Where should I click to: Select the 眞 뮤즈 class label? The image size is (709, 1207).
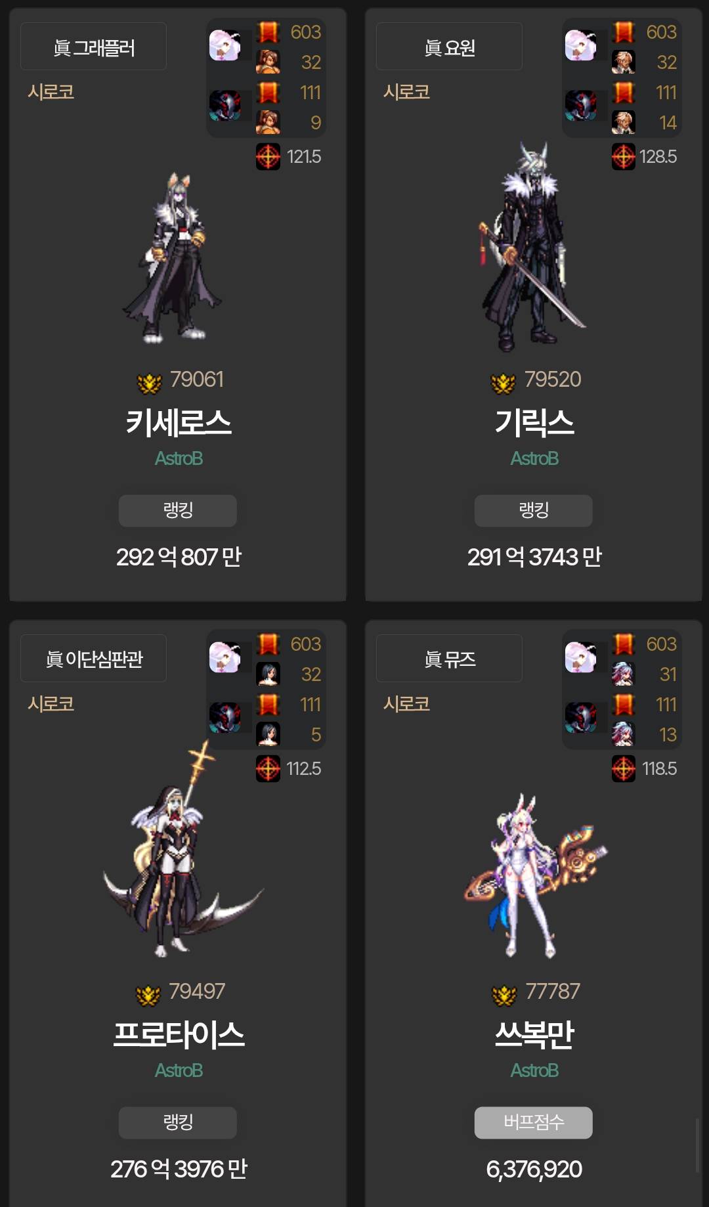[x=450, y=659]
